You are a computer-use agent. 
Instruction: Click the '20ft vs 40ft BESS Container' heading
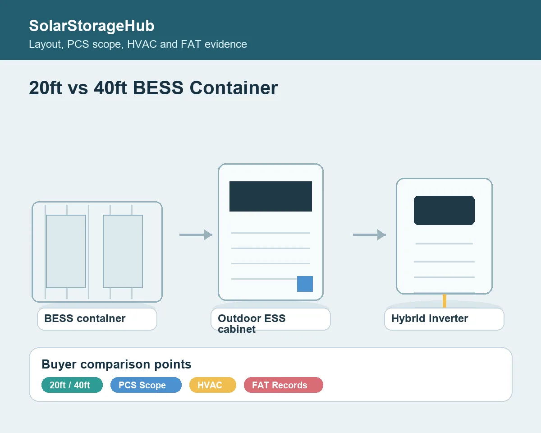153,88
